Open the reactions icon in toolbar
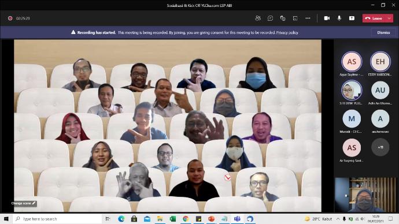The height and width of the screenshot is (224, 399). [x=283, y=18]
